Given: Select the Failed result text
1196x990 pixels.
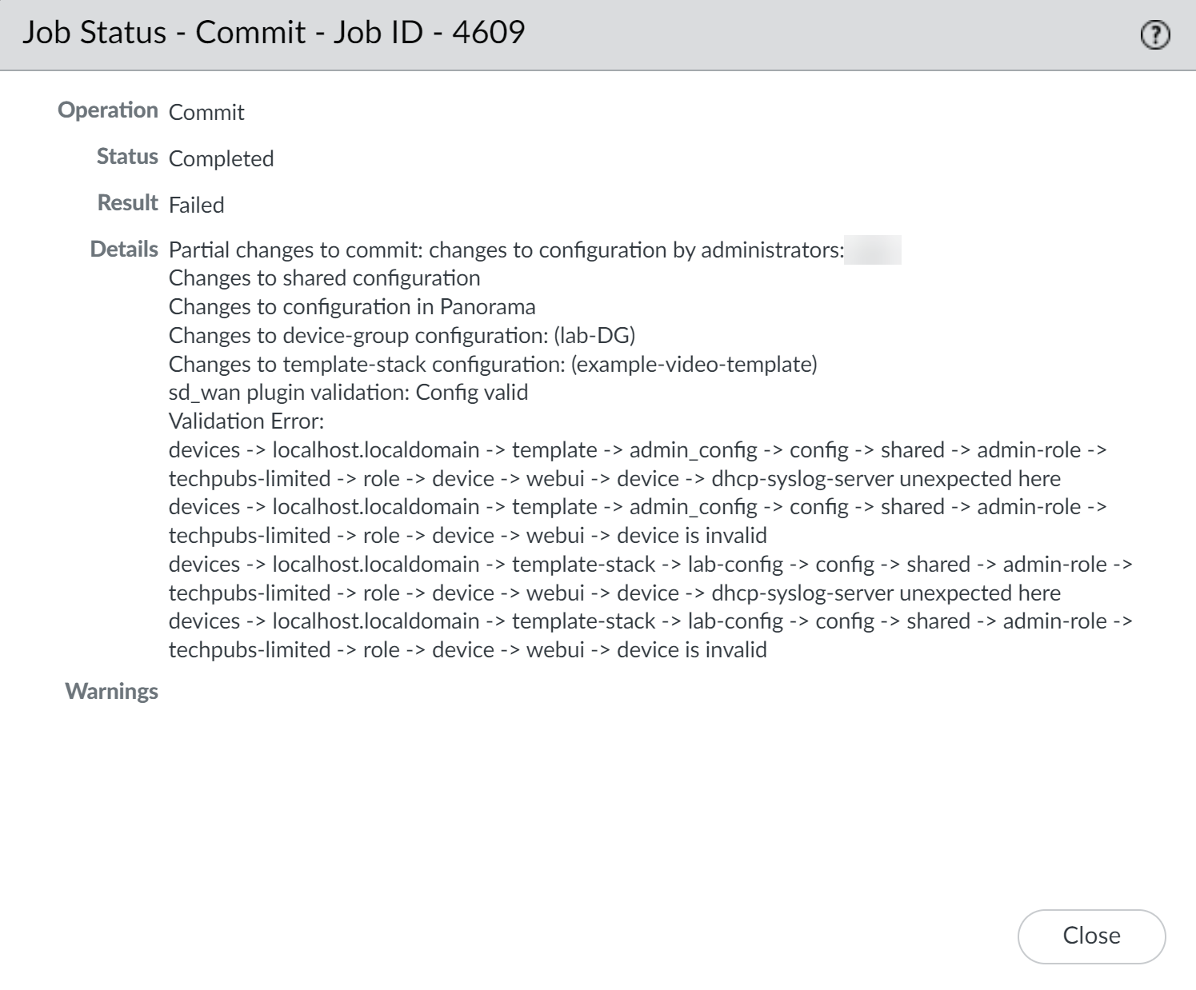Looking at the screenshot, I should 196,205.
